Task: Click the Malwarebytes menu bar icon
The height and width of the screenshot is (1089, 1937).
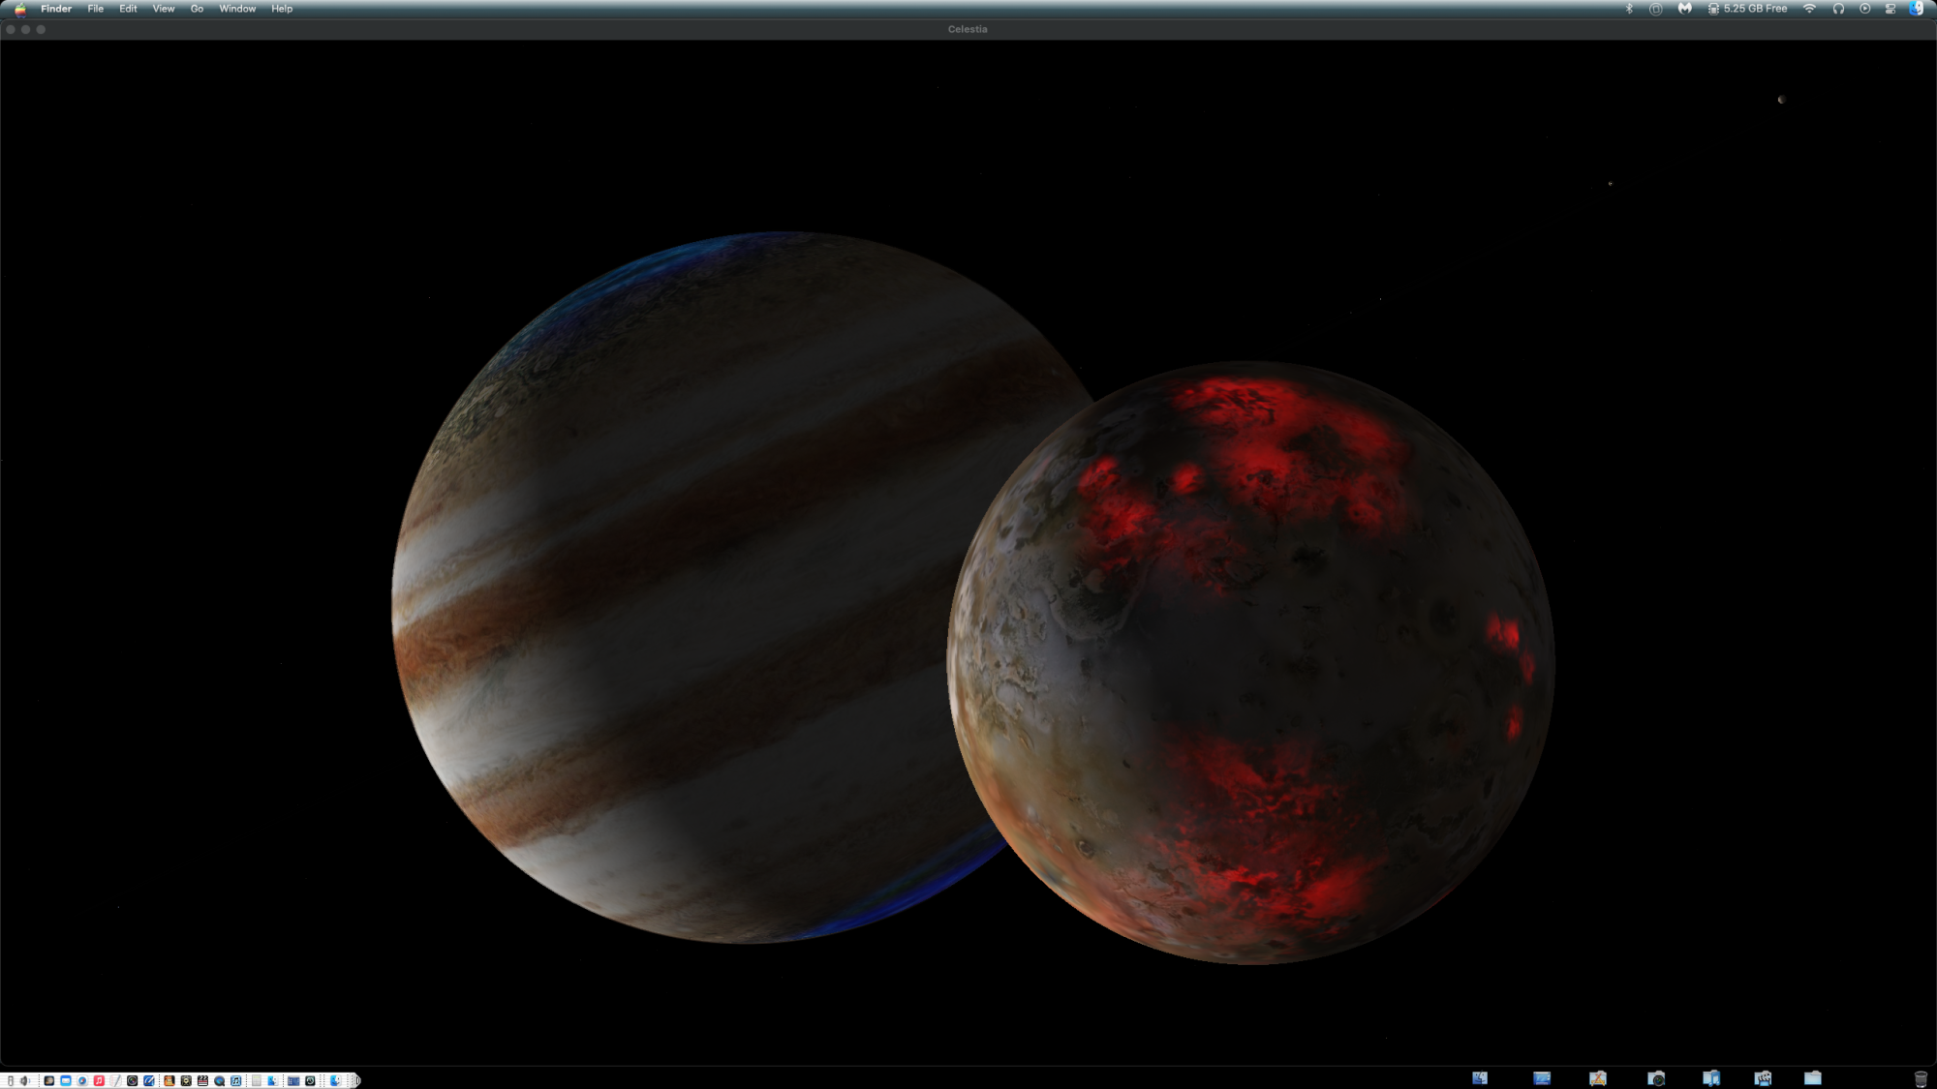Action: click(x=1685, y=9)
